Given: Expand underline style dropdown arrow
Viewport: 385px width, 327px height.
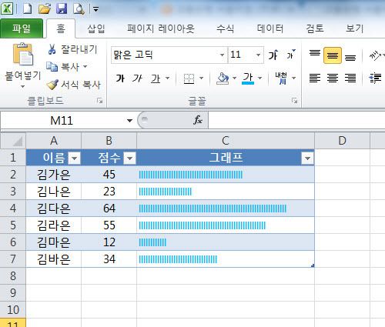Looking at the screenshot, I should point(168,78).
